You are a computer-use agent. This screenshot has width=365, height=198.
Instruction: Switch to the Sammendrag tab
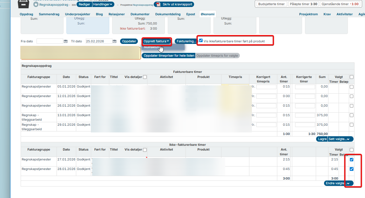point(49,14)
